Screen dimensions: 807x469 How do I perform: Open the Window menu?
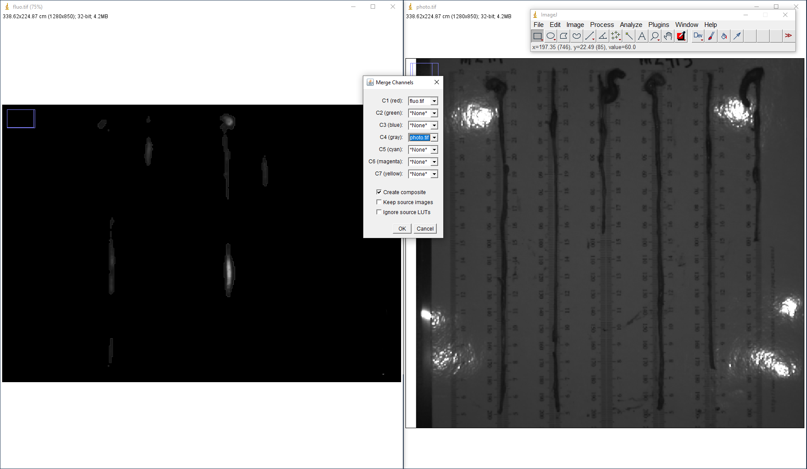687,25
